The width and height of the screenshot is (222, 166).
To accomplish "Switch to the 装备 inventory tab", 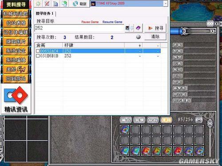I will (x=139, y=120).
